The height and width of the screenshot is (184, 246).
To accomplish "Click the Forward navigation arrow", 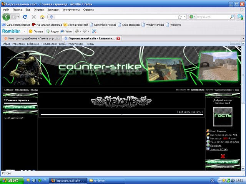I will click(14, 17).
